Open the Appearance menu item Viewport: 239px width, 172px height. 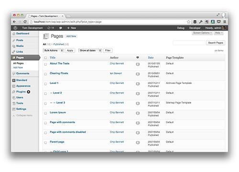(x=23, y=86)
